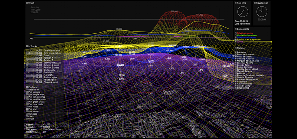This screenshot has width=297, height=139.
Task: Click the Recalculate option
Action: (27, 89)
